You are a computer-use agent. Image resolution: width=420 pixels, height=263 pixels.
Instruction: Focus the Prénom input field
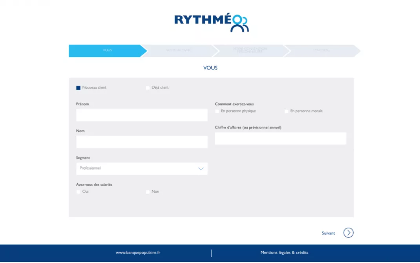(x=142, y=115)
